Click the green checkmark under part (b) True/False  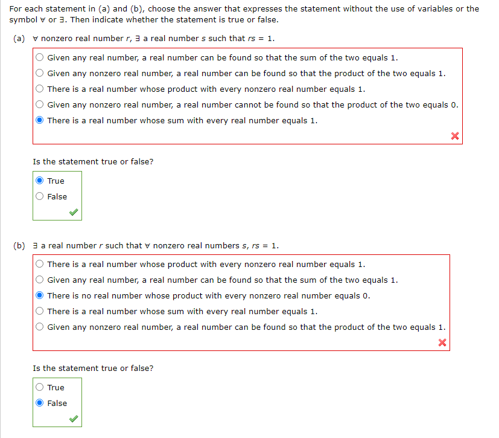(x=73, y=419)
